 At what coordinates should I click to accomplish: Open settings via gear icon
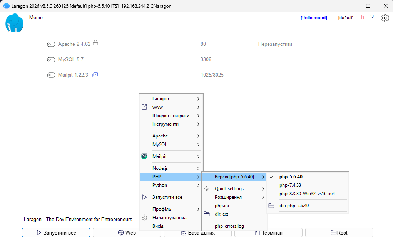pos(385,18)
